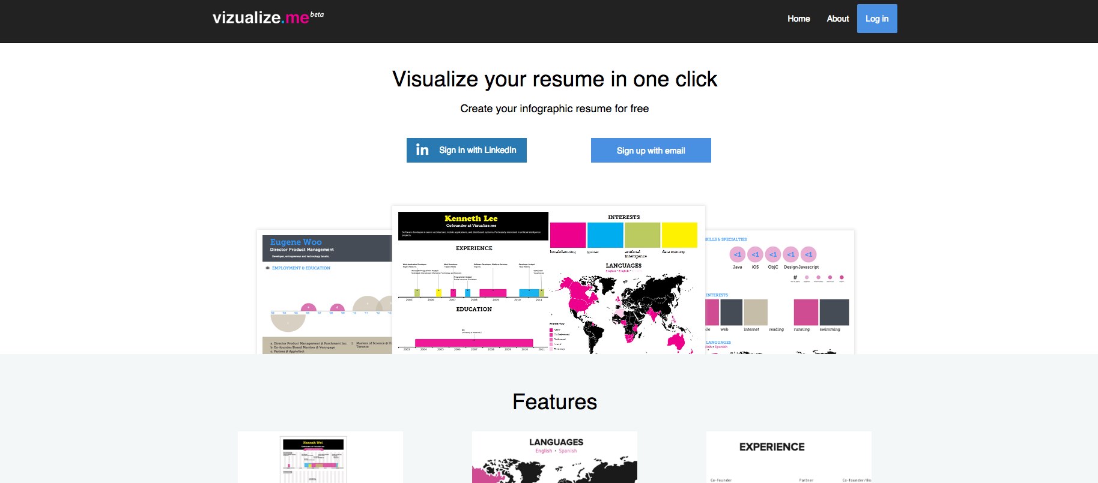
Task: Click the Languages map feature card
Action: 554,457
